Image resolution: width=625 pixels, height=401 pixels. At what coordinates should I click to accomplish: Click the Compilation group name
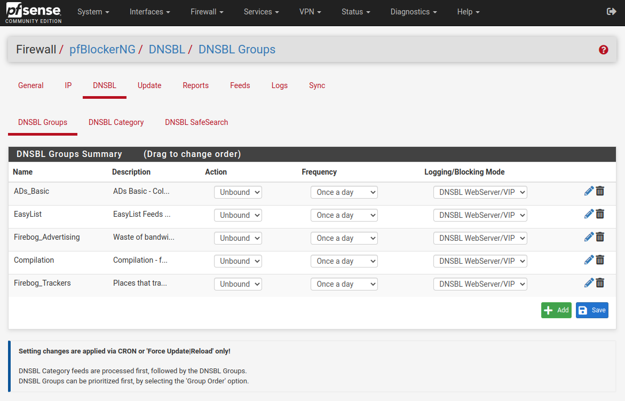(x=34, y=260)
